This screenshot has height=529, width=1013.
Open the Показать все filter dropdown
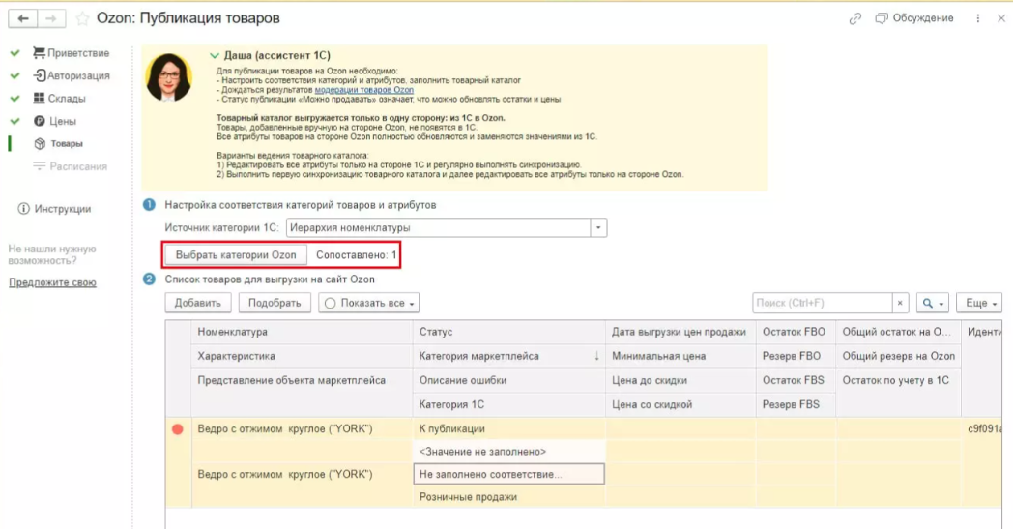tap(369, 303)
